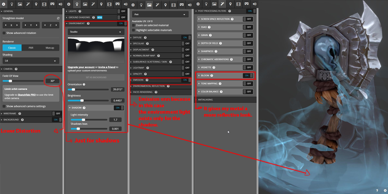The width and height of the screenshot is (388, 194).
Task: Open viewer settings gear in 3D viewport
Action: 385,190
